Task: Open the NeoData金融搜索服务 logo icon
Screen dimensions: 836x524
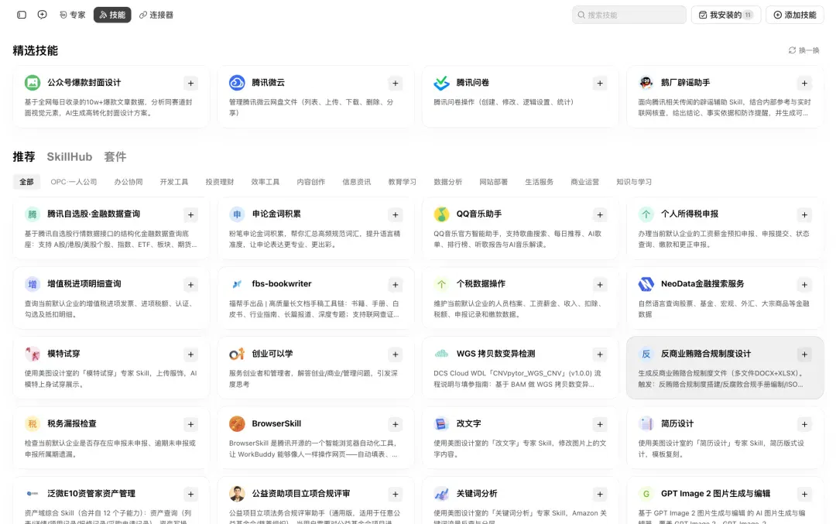Action: click(x=646, y=284)
